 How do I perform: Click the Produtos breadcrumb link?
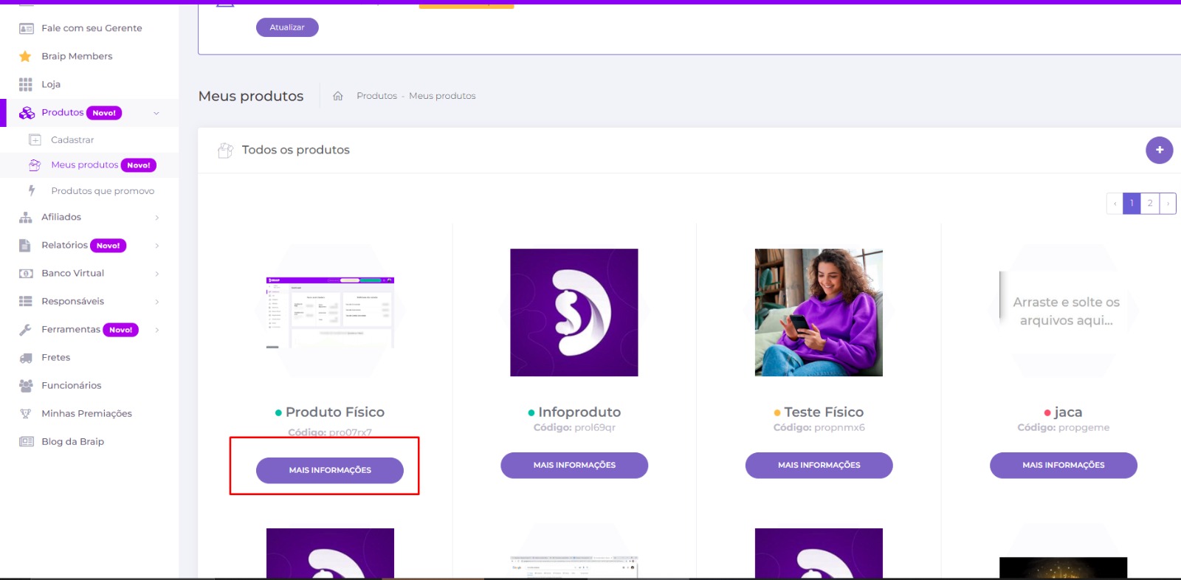pyautogui.click(x=376, y=96)
